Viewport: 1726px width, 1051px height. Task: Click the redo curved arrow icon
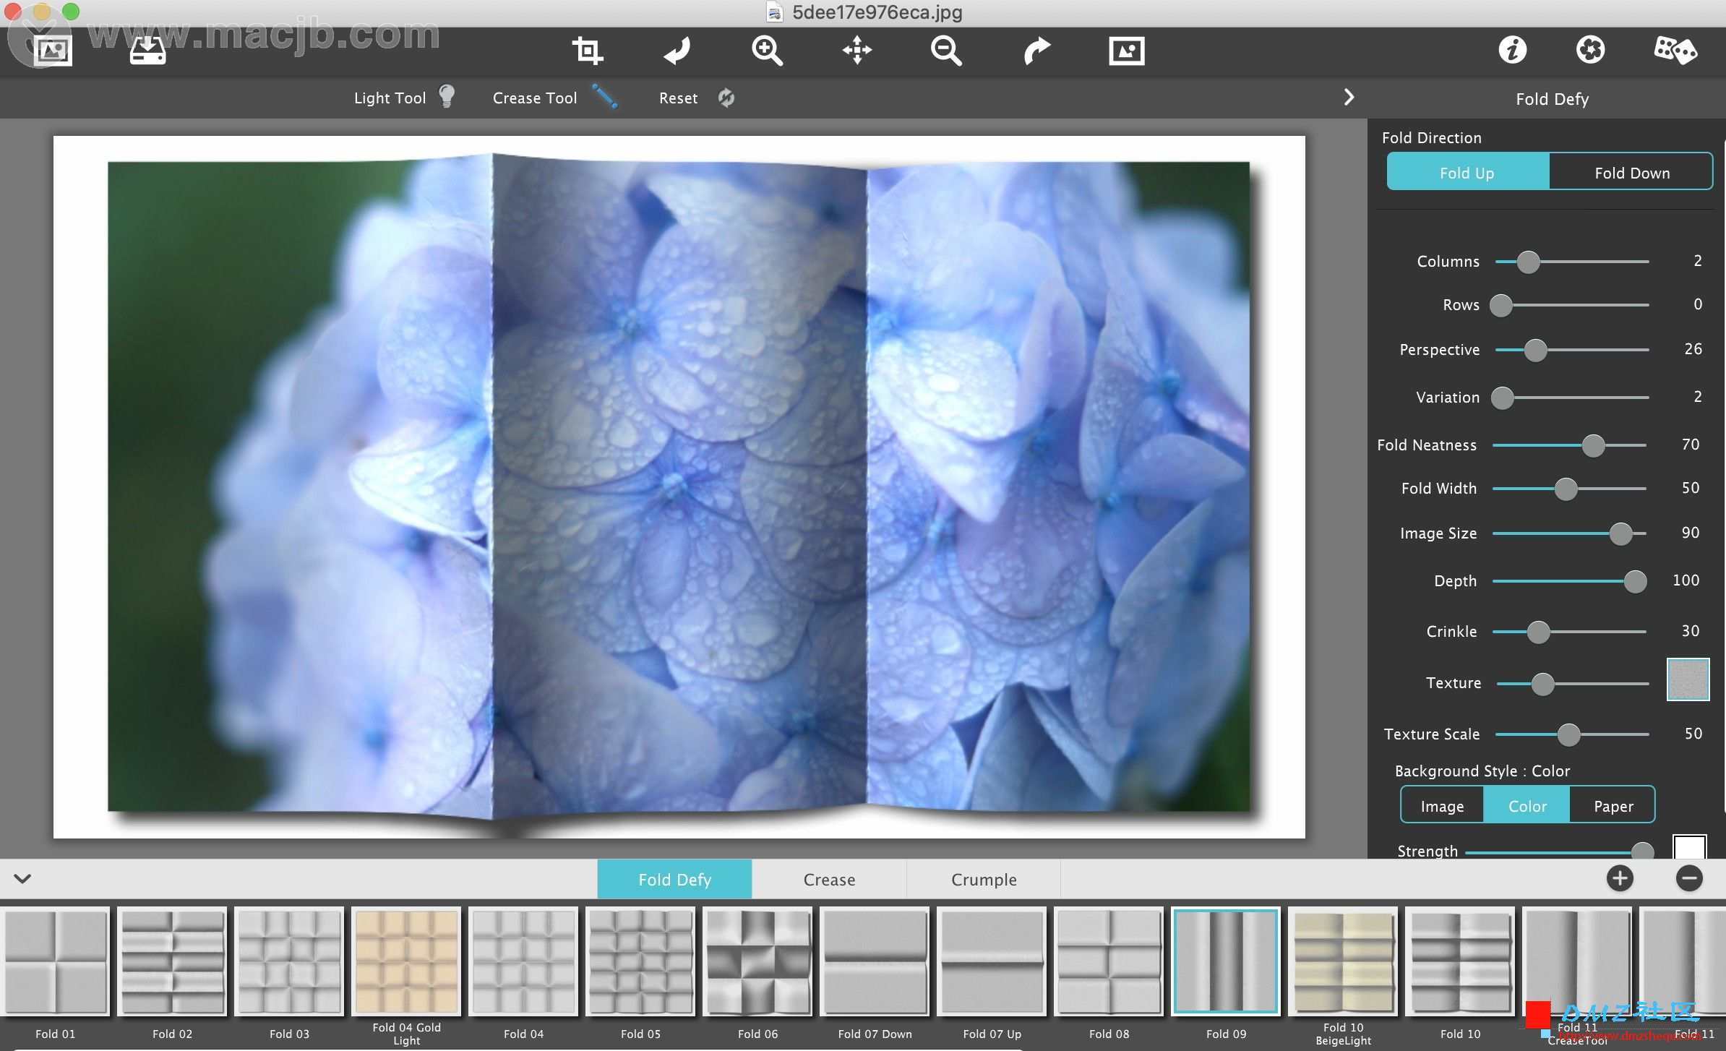click(x=1036, y=51)
